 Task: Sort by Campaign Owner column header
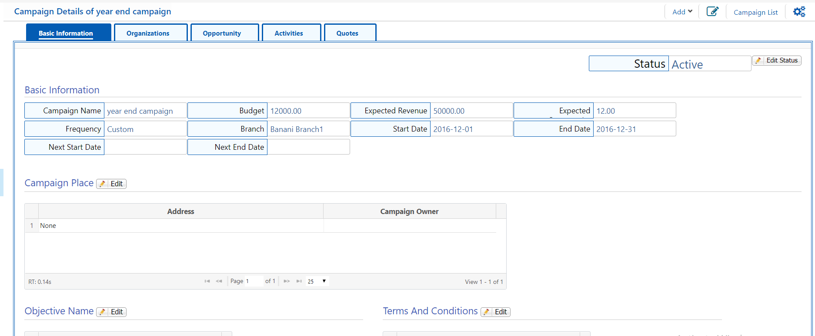click(x=409, y=211)
